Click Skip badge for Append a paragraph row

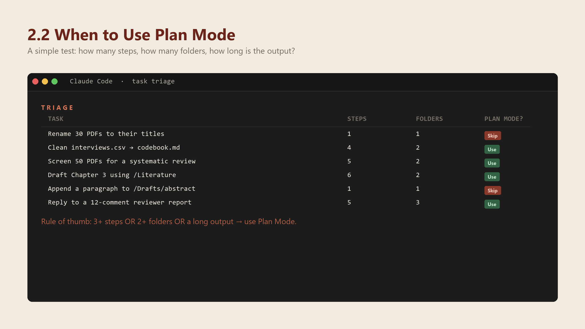point(492,190)
